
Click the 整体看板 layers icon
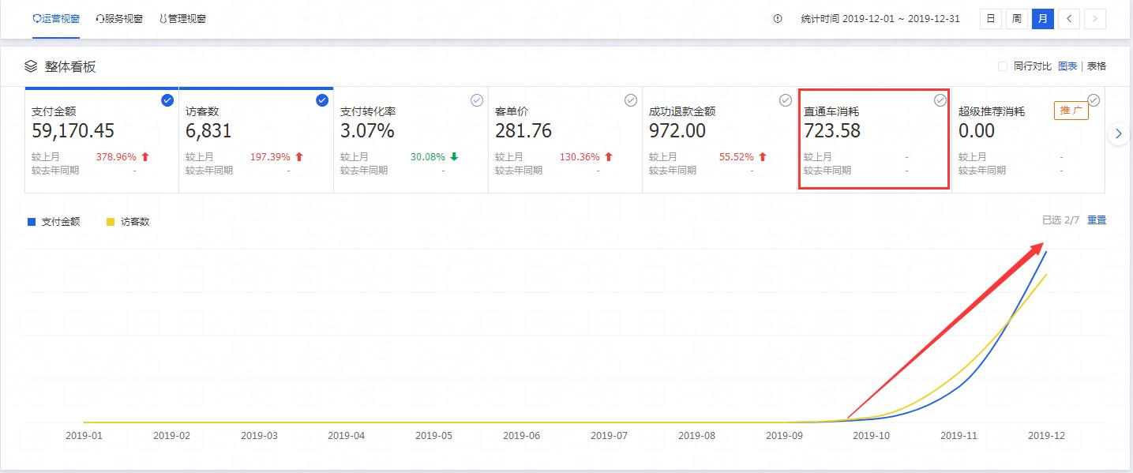pos(31,66)
